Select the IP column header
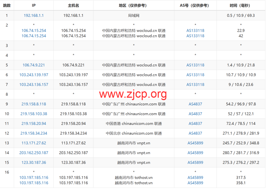 [x=34, y=5]
